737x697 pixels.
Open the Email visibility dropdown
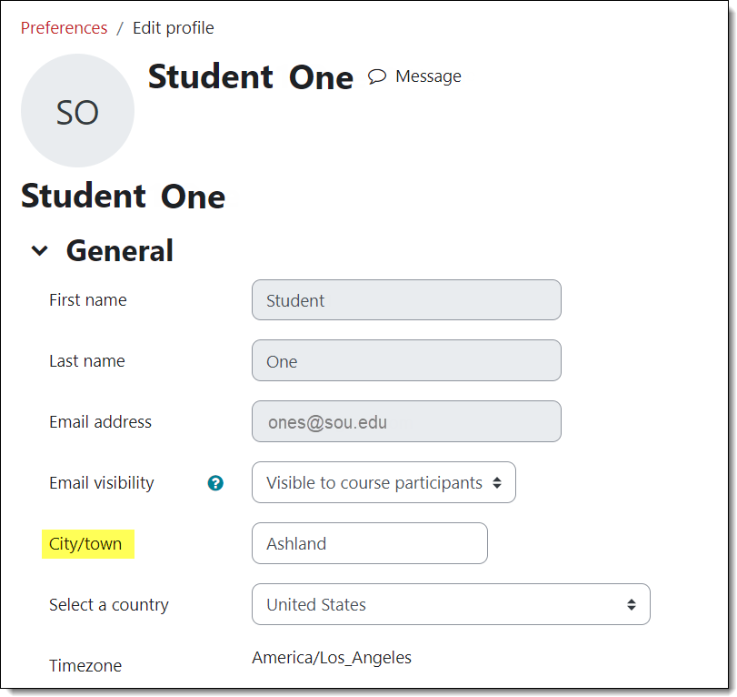click(383, 482)
